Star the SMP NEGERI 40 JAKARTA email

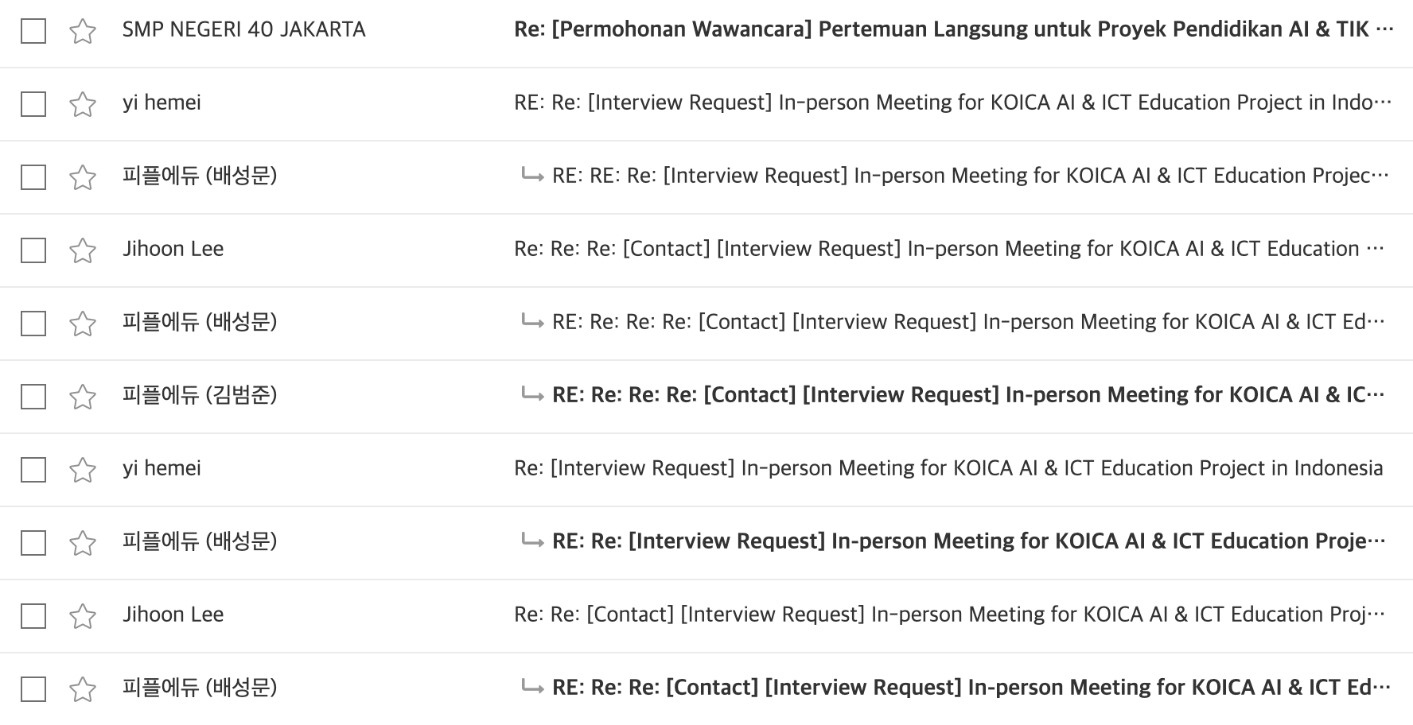click(x=83, y=31)
